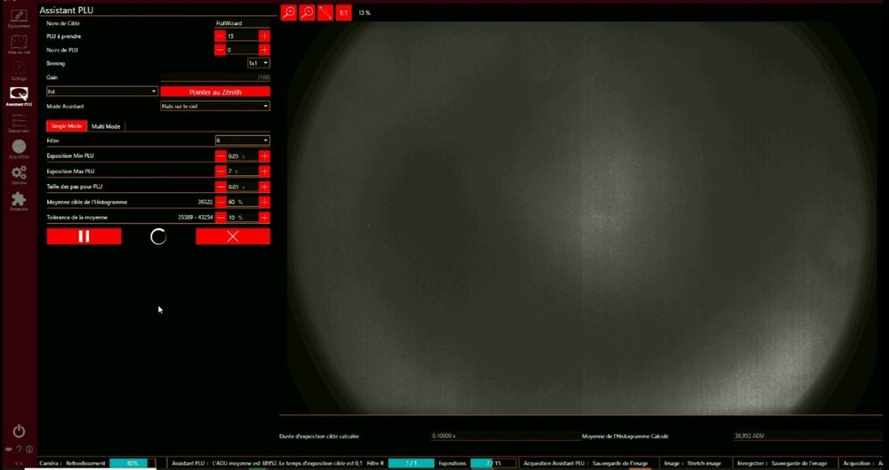Viewport: 889px width, 470px height.
Task: Open the Mode Assistant dropdown
Action: (x=215, y=106)
